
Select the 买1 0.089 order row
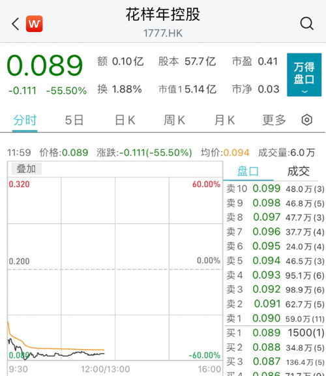[x=275, y=333]
